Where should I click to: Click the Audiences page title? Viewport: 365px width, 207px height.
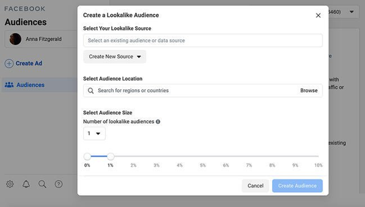(26, 22)
